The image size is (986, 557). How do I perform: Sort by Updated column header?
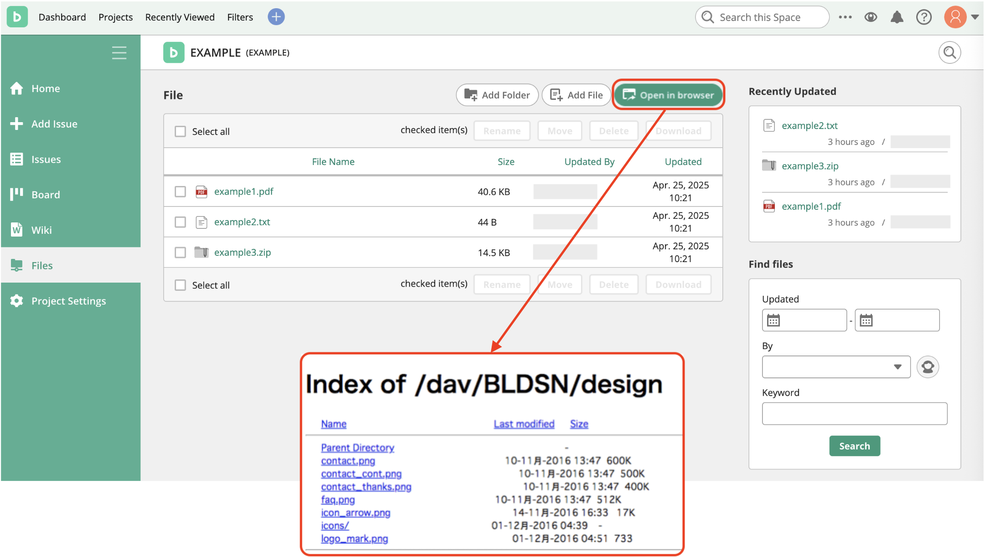(683, 162)
